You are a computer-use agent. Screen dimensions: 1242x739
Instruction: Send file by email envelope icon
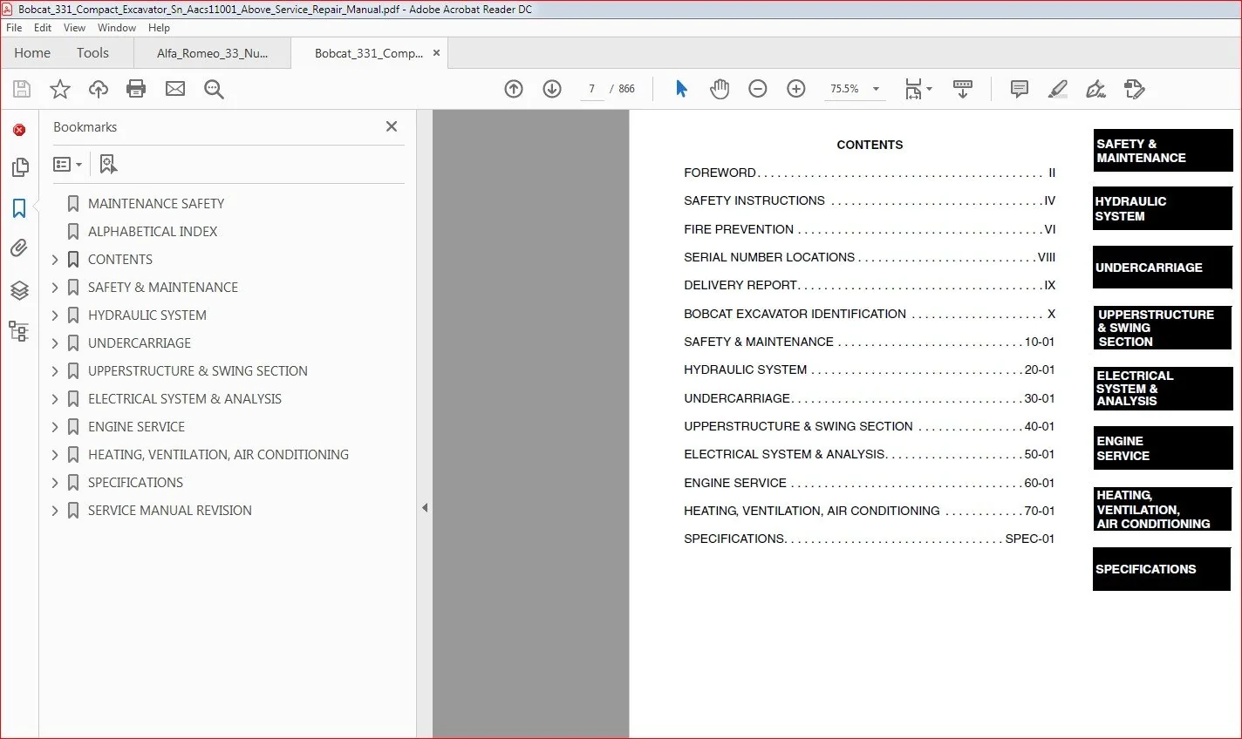click(175, 89)
